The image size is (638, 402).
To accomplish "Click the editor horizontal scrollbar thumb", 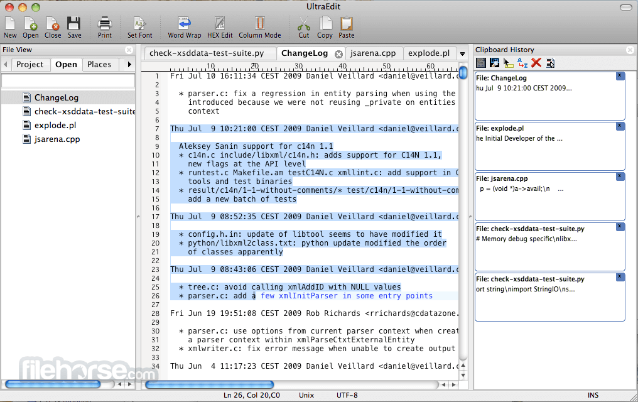I will (x=210, y=384).
